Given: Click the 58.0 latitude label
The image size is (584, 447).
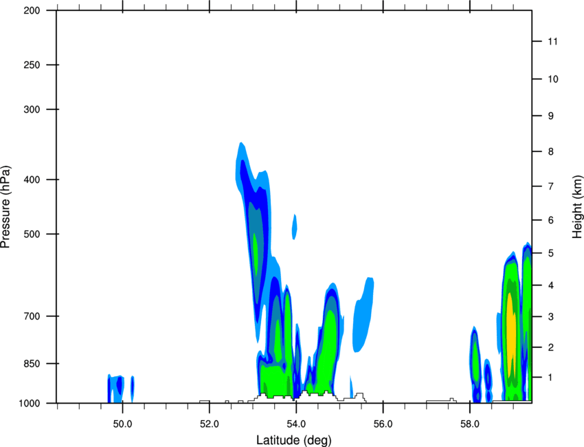Looking at the screenshot, I should pos(470,424).
